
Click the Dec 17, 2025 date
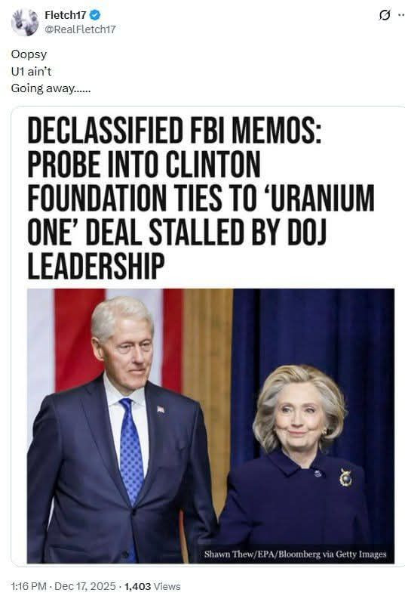[85, 586]
